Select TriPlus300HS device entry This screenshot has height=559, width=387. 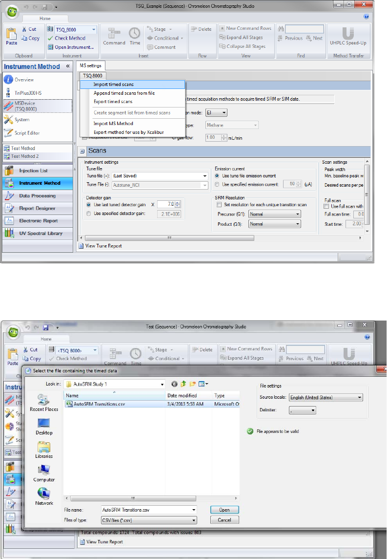click(23, 93)
